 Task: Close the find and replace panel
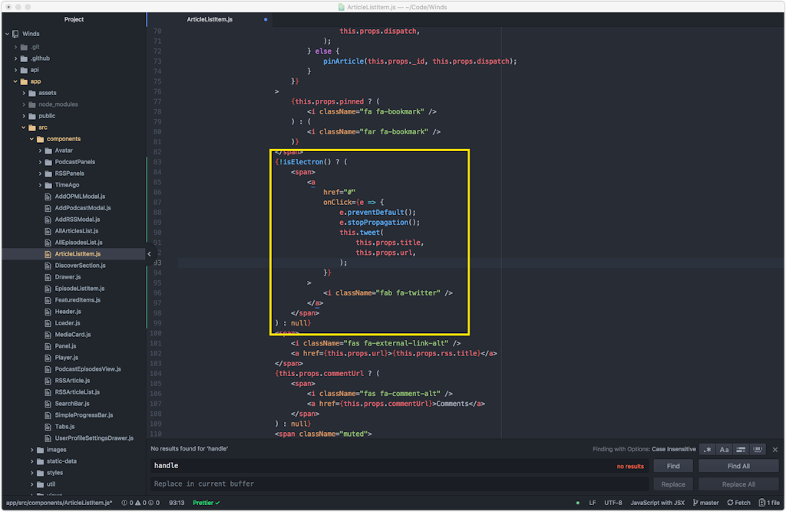pyautogui.click(x=775, y=449)
